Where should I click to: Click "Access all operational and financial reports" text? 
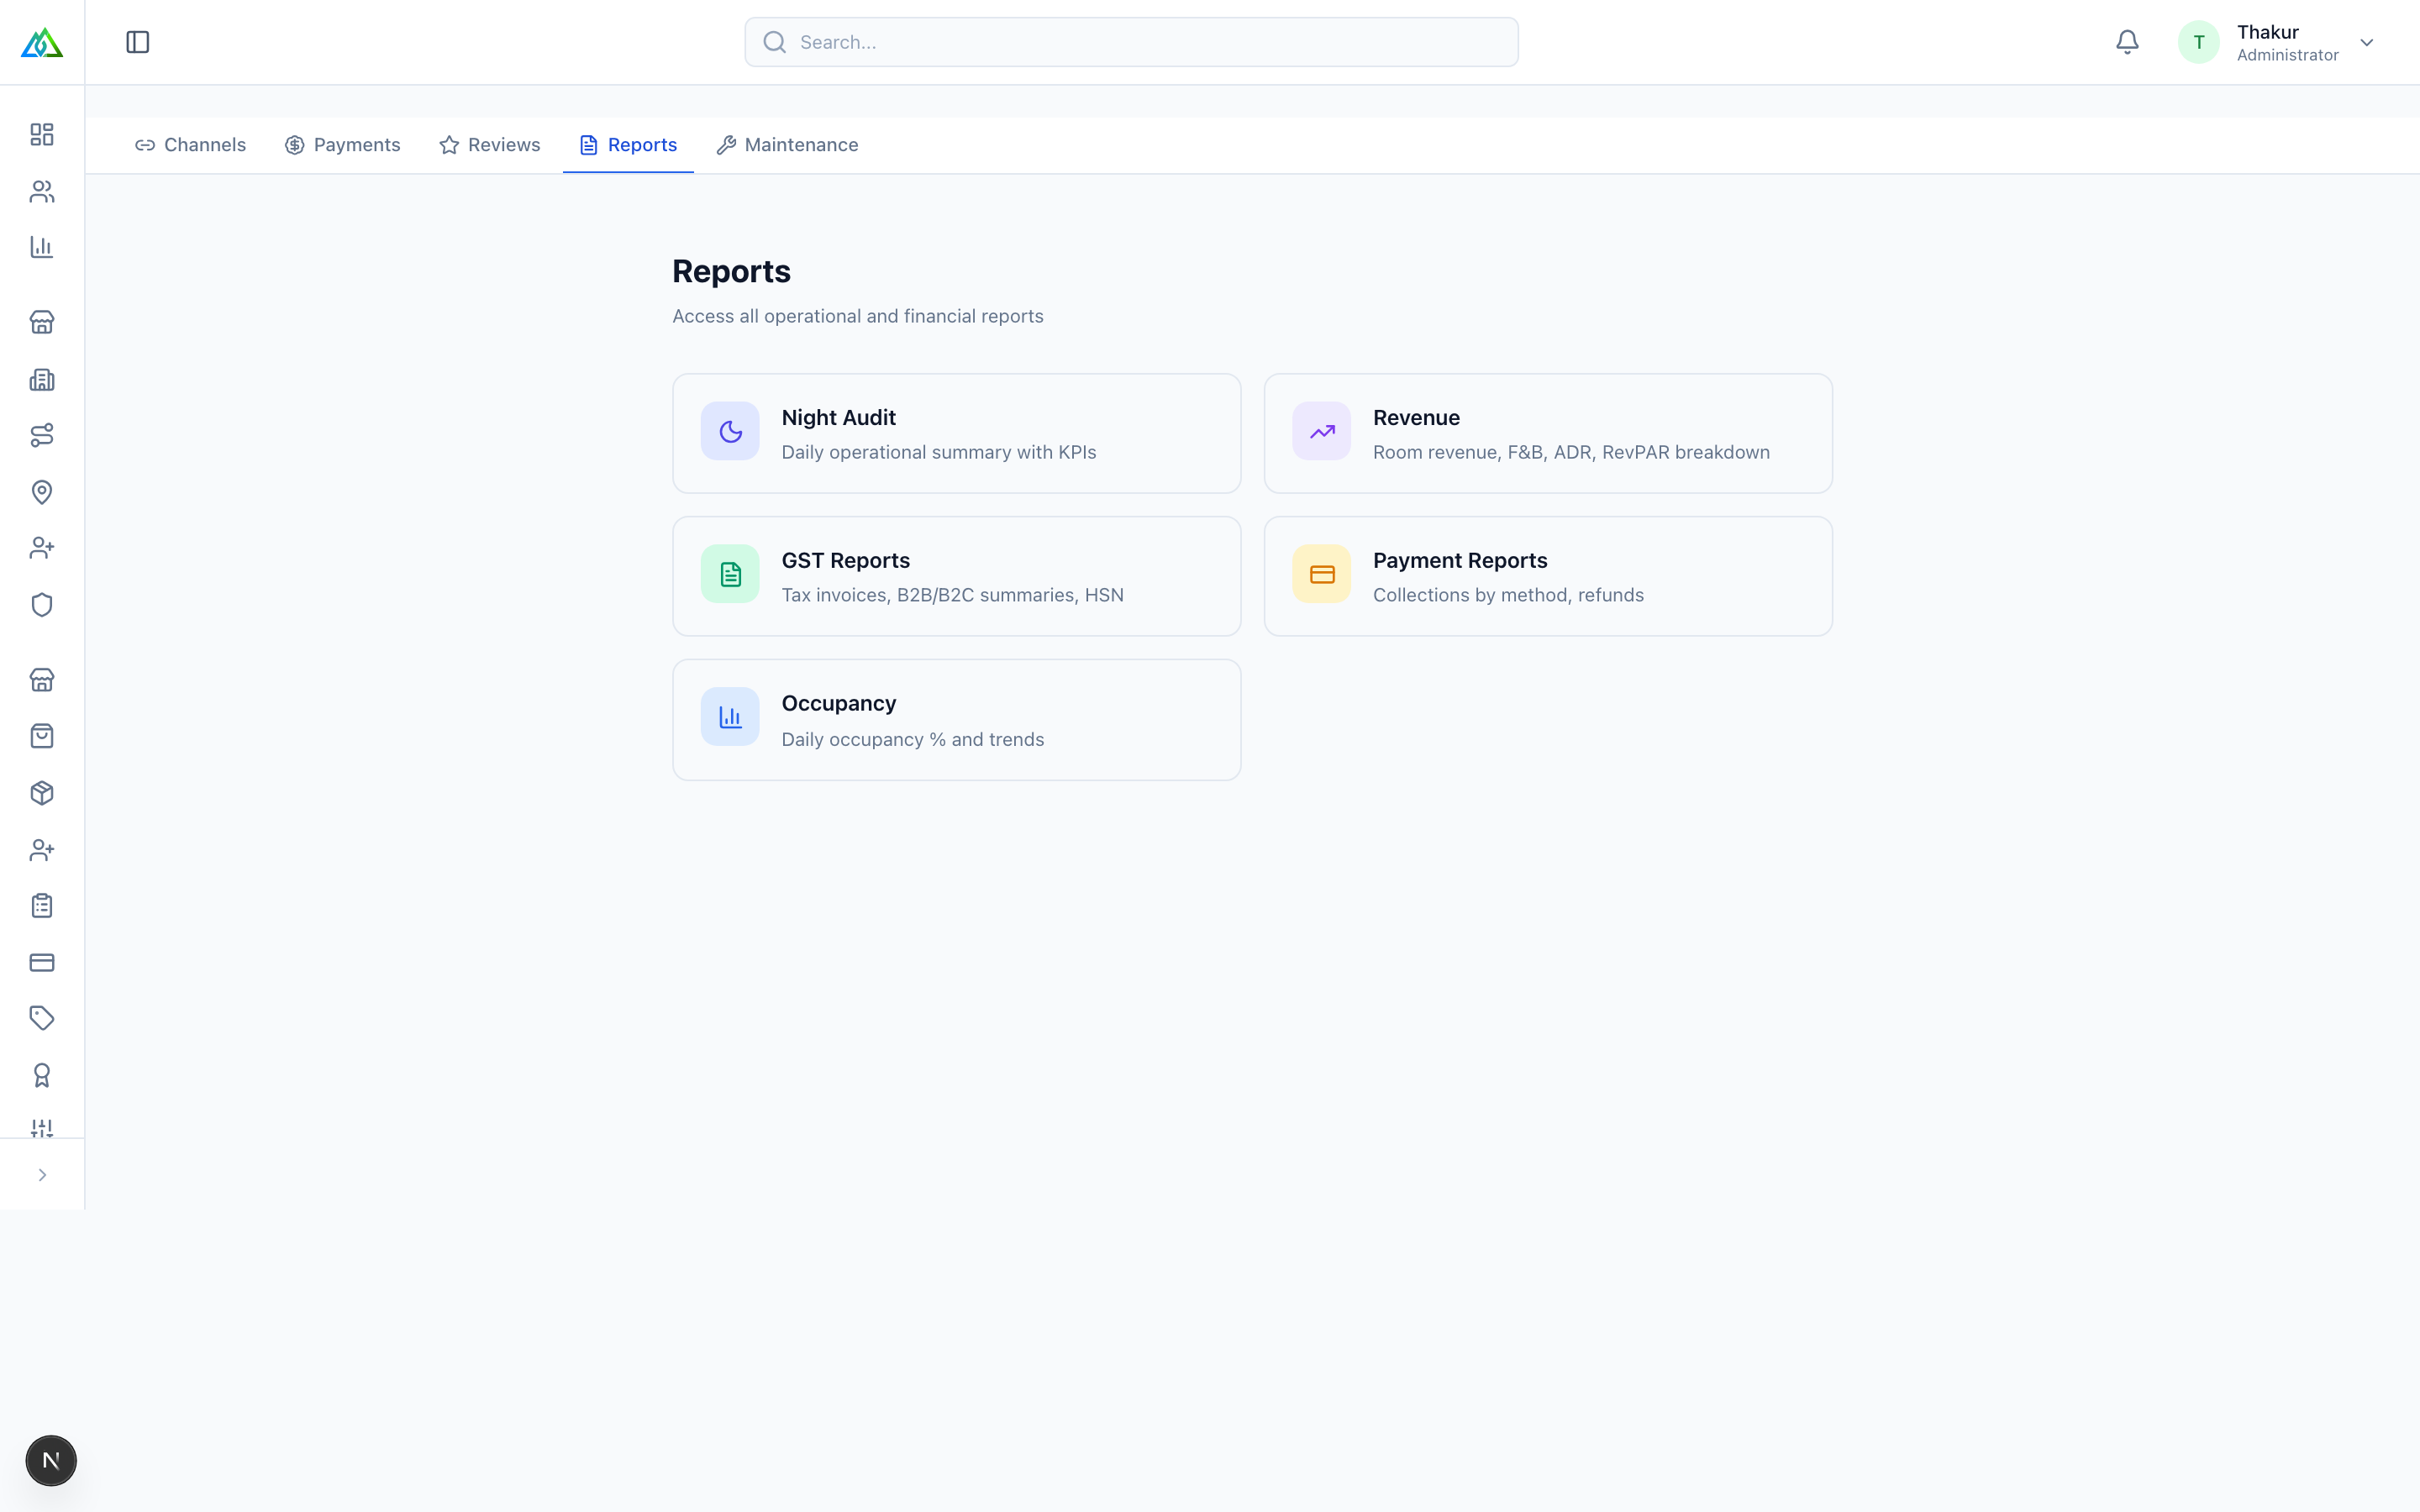(857, 316)
